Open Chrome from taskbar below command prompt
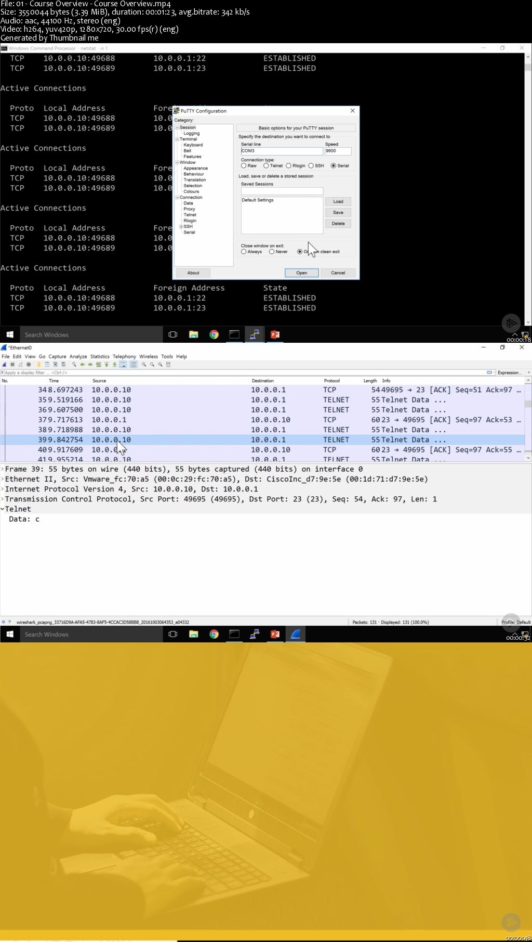Viewport: 532px width, 942px height. (x=214, y=334)
